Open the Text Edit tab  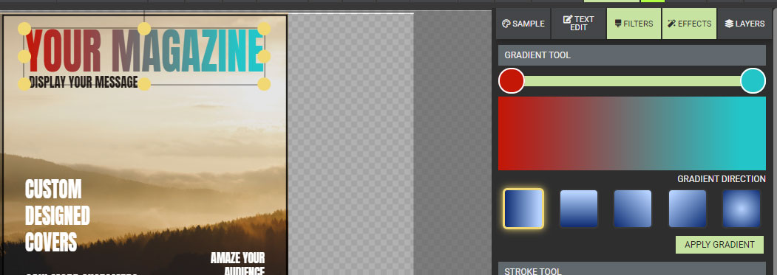578,24
